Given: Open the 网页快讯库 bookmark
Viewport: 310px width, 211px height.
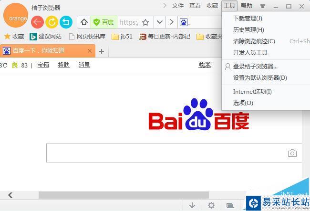Looking at the screenshot, I should pyautogui.click(x=87, y=37).
